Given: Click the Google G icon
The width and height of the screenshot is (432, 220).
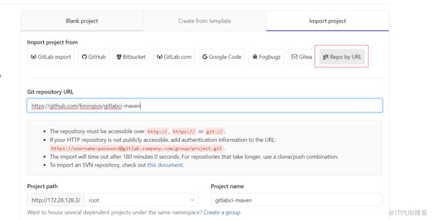Looking at the screenshot, I should point(205,57).
